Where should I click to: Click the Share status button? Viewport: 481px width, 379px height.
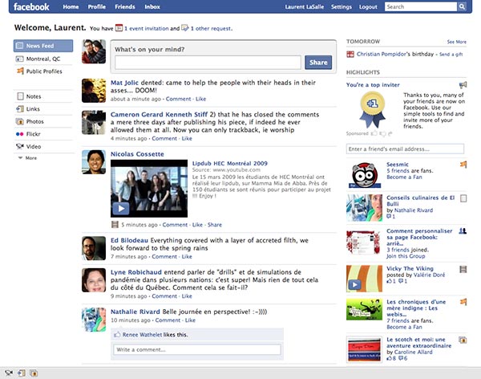[318, 63]
